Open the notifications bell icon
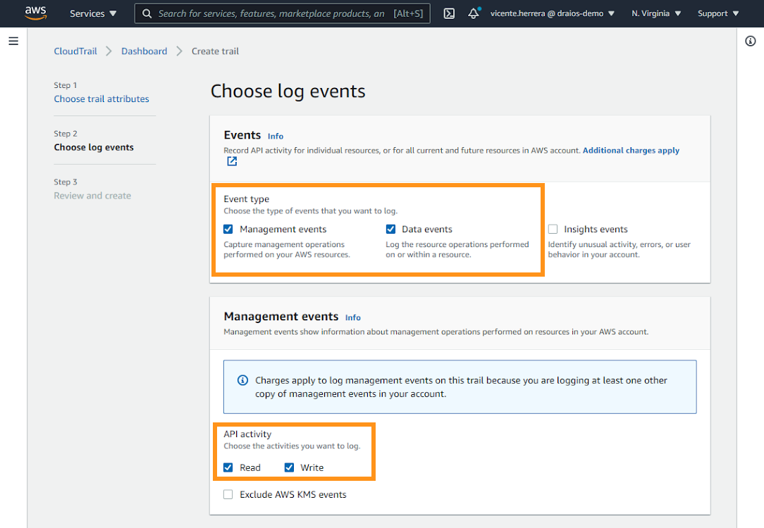 [474, 13]
